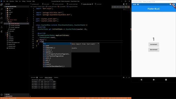Tap the decrement button in the emulator
This screenshot has width=176, height=99.
(154, 50)
